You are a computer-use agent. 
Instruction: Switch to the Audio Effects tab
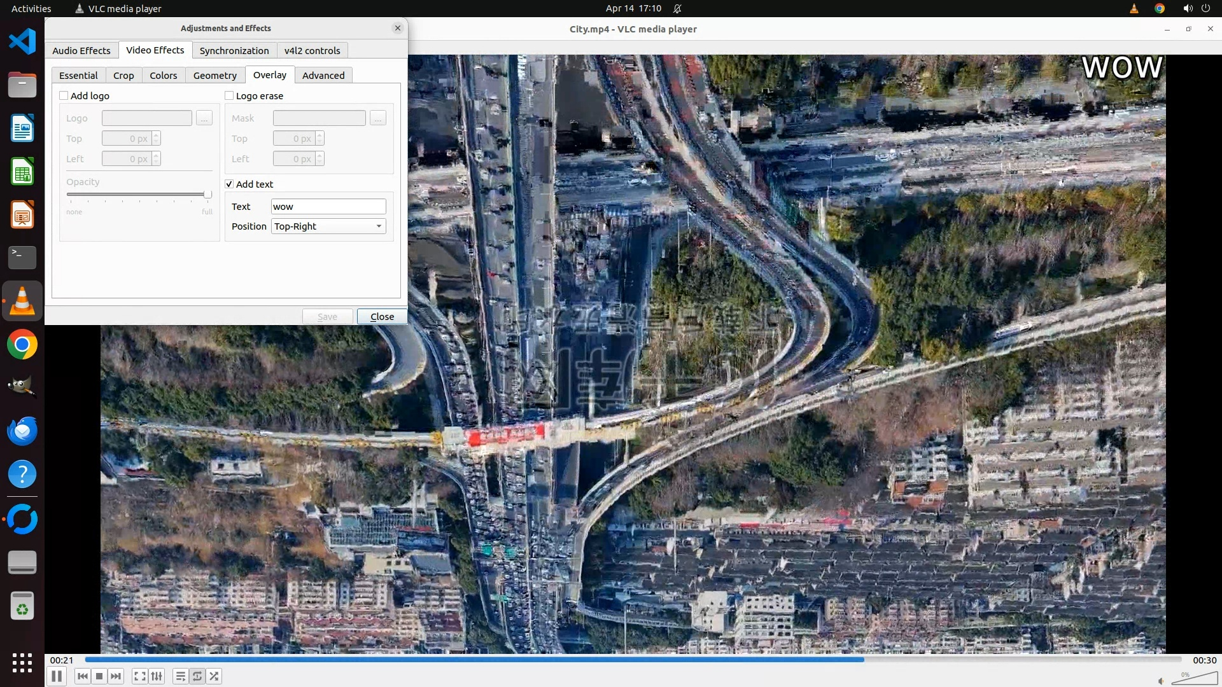[81, 50]
